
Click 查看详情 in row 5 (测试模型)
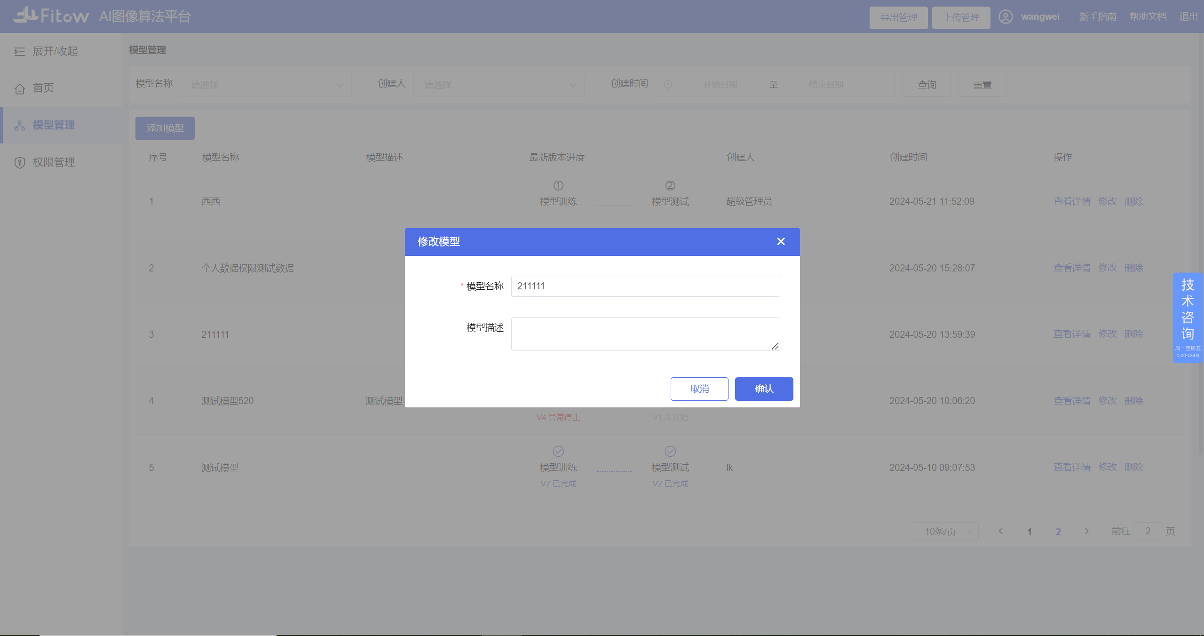coord(1072,467)
